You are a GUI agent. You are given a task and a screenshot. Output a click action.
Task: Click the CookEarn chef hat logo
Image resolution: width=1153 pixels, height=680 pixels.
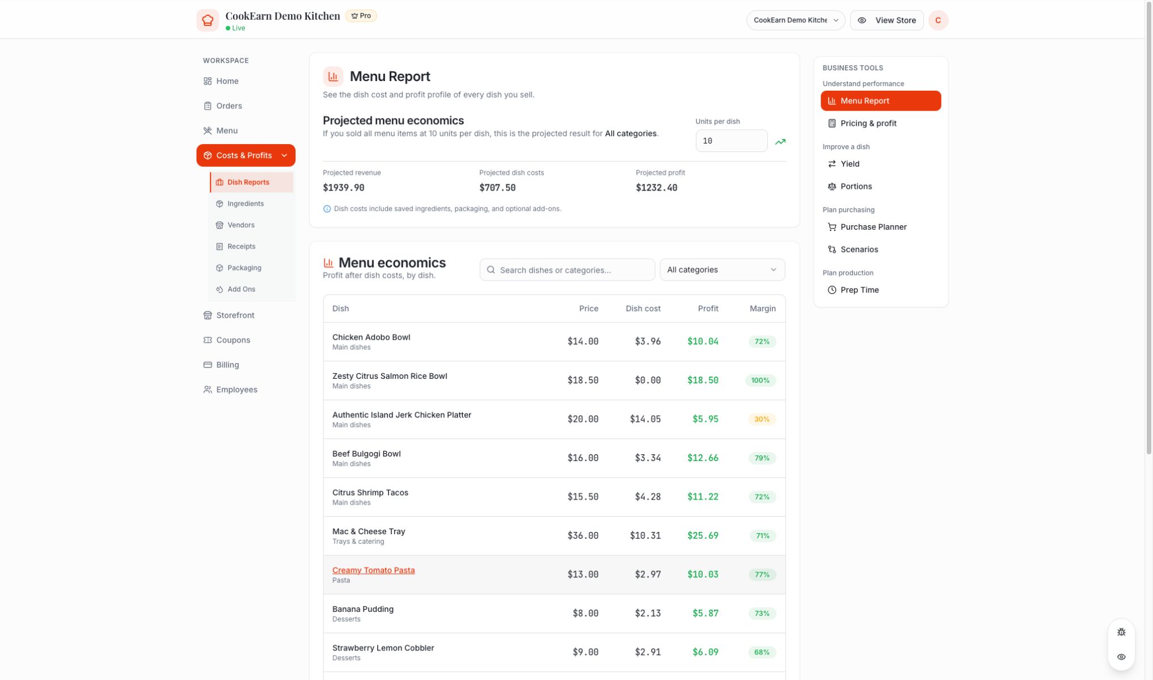(x=208, y=20)
